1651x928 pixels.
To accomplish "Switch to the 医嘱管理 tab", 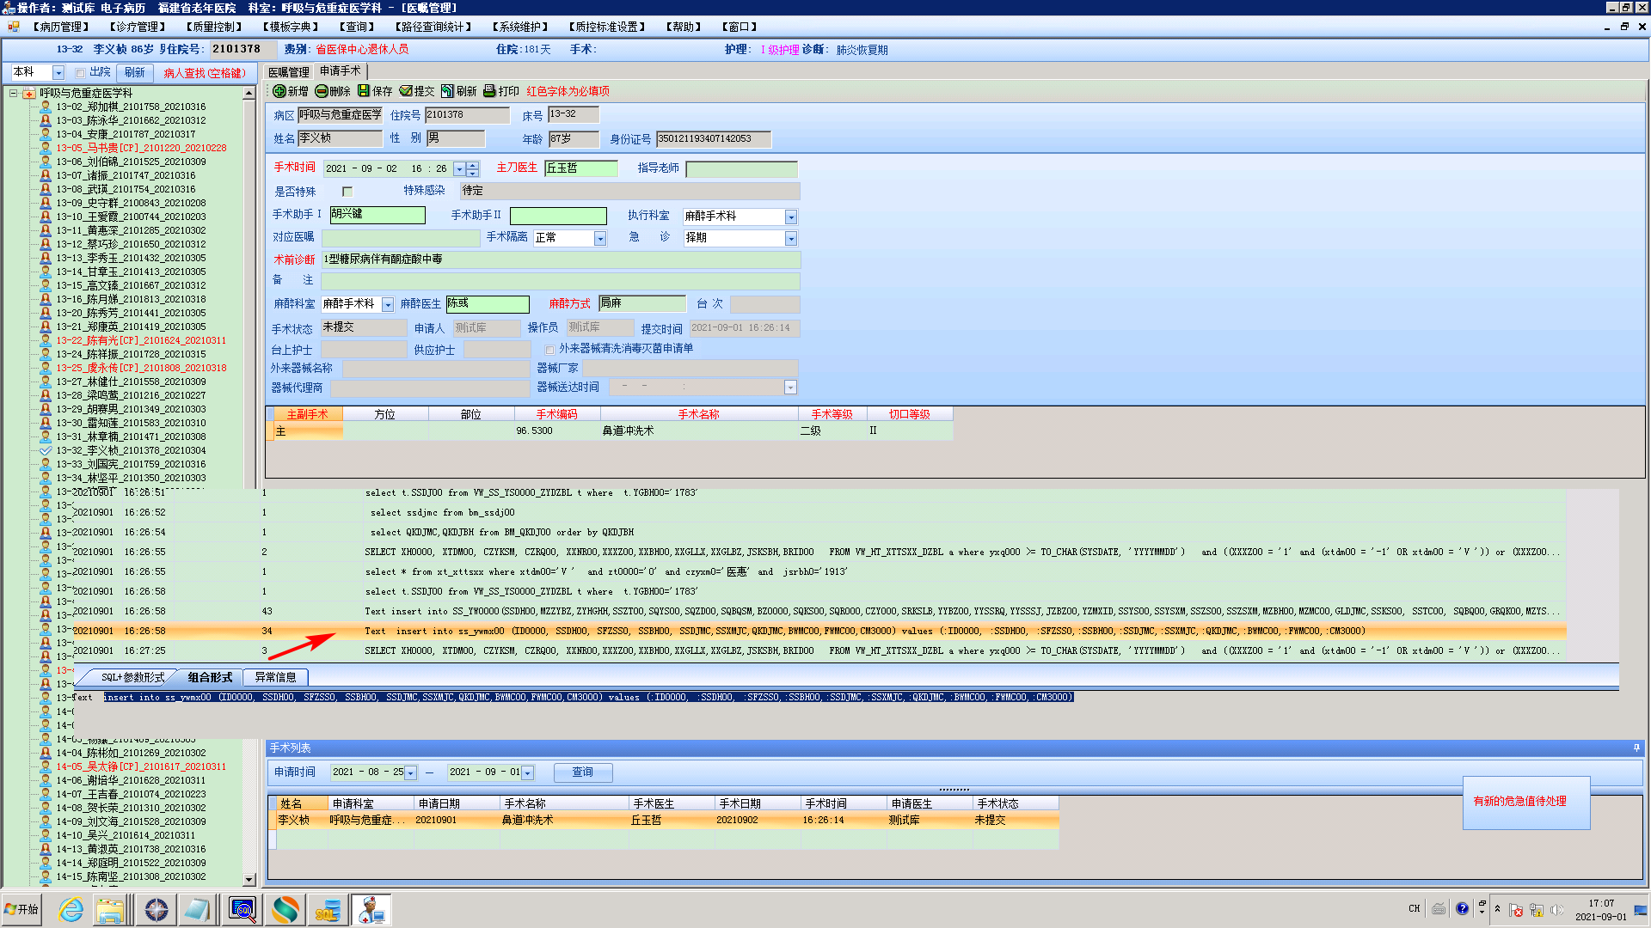I will [288, 72].
